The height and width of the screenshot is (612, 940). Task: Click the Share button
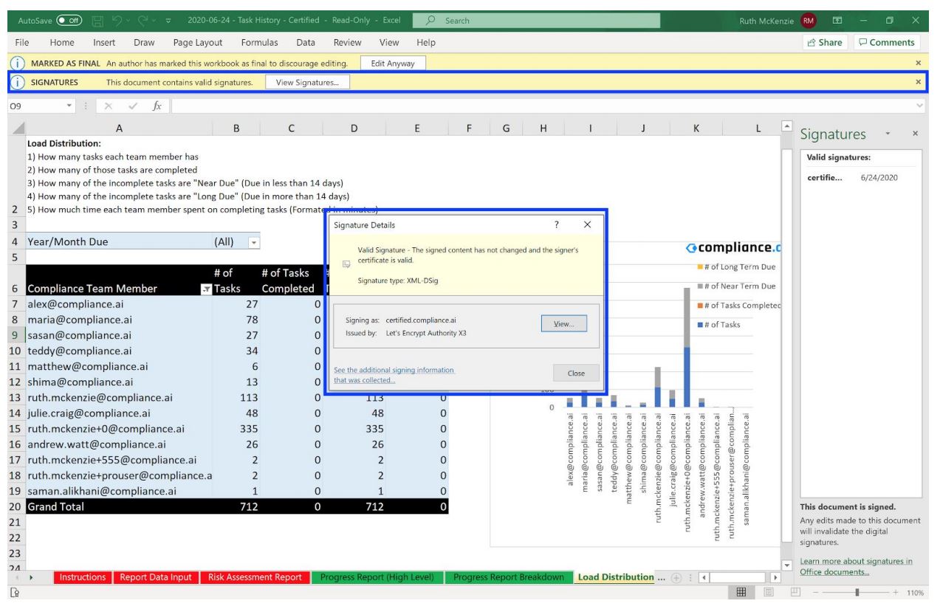pyautogui.click(x=825, y=43)
